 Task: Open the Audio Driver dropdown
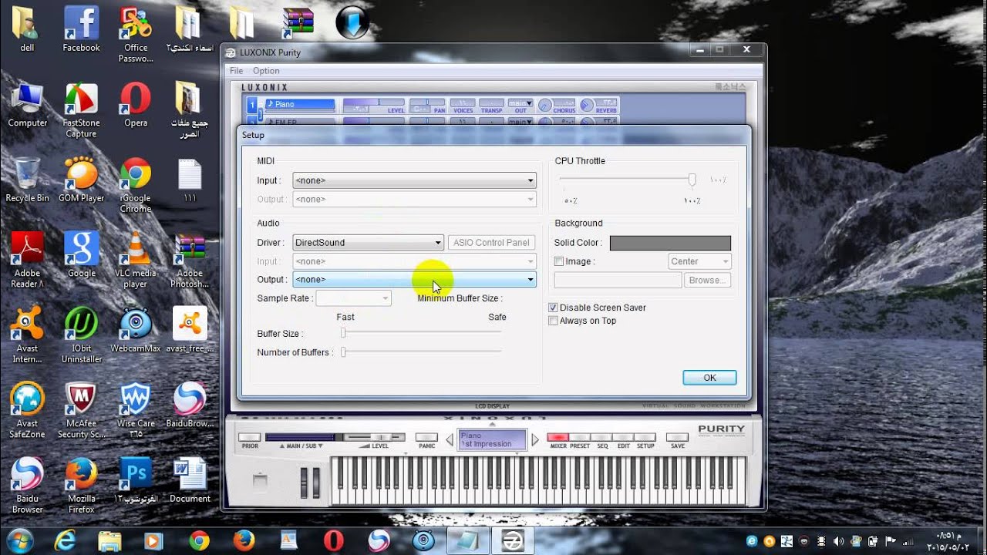368,242
